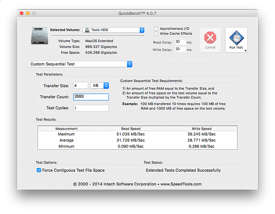The height and width of the screenshot is (214, 275).
Task: Click the QuickBench 4.0.7 title text
Action: click(x=137, y=13)
